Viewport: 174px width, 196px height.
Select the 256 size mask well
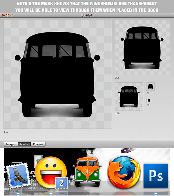[x=142, y=48]
